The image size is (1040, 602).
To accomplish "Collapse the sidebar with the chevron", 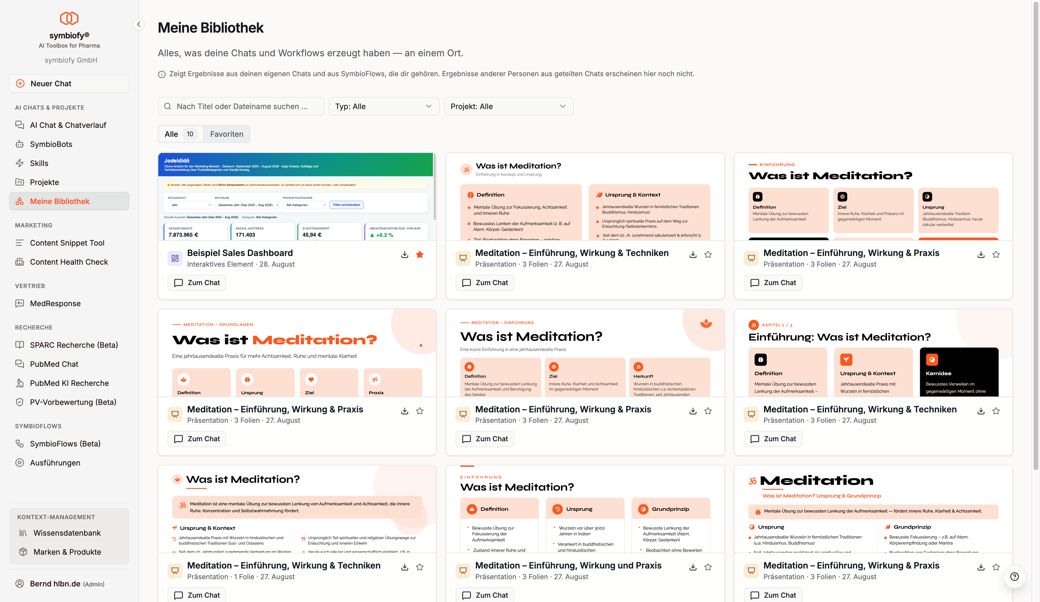I will pos(139,24).
